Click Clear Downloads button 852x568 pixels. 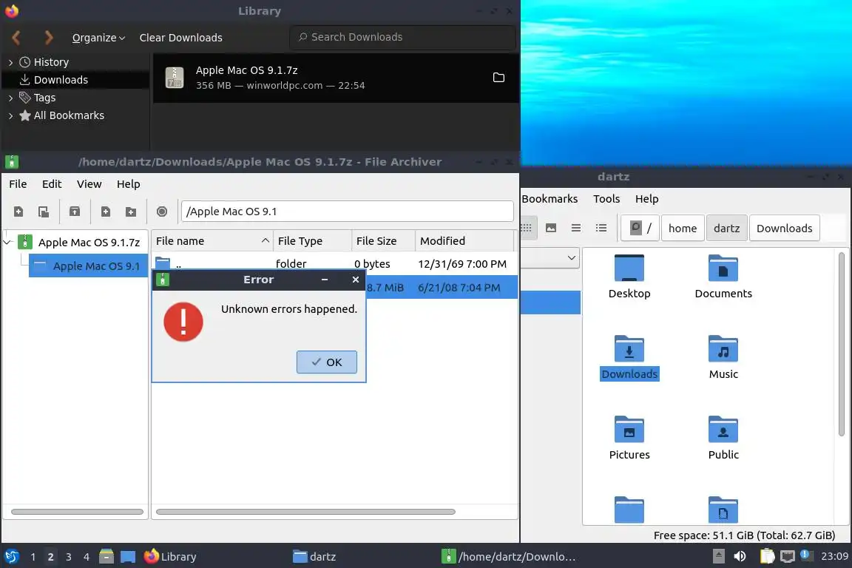pos(181,38)
